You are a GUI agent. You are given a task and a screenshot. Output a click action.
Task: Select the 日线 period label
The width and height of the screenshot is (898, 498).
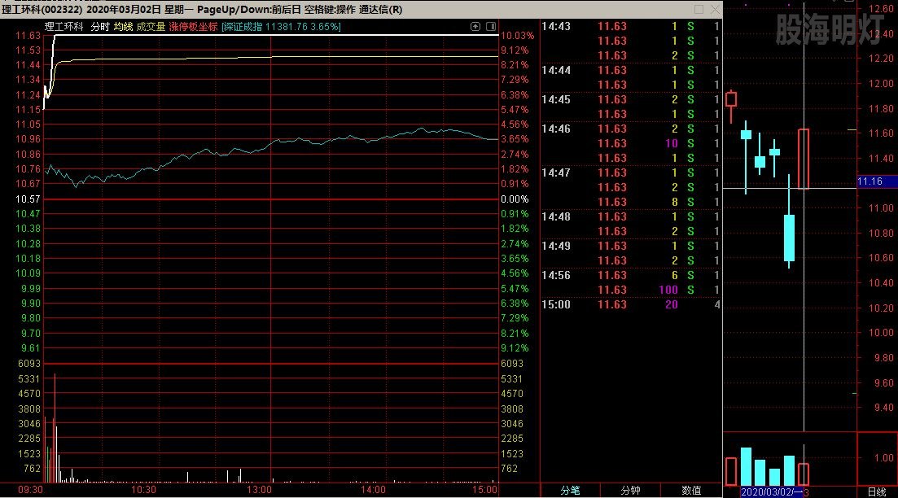point(877,491)
